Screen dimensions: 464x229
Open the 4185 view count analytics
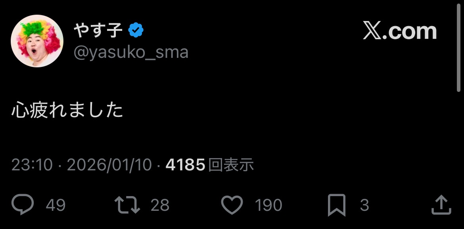(x=185, y=164)
